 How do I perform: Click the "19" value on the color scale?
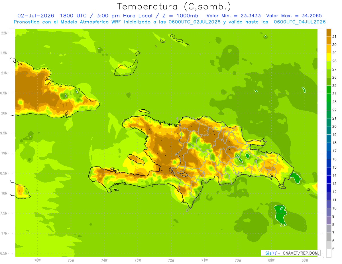334,135
